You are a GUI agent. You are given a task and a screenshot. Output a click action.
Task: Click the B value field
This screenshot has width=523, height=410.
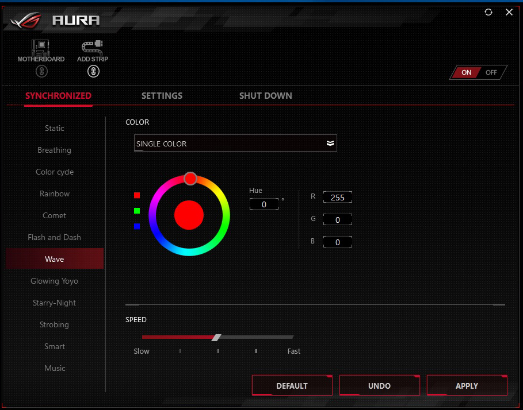[338, 242]
